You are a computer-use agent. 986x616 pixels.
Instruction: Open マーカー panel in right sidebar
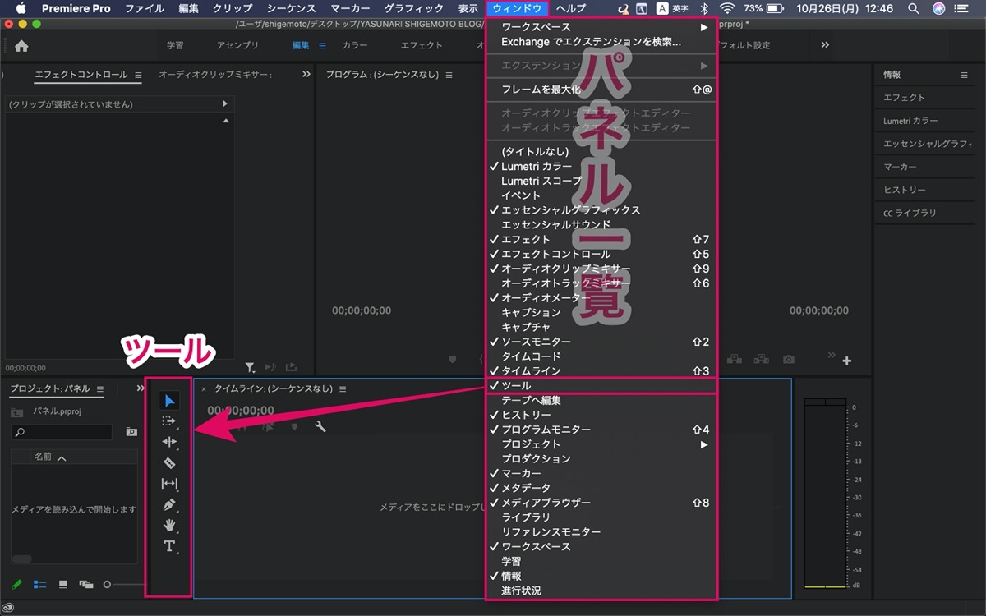click(x=900, y=167)
